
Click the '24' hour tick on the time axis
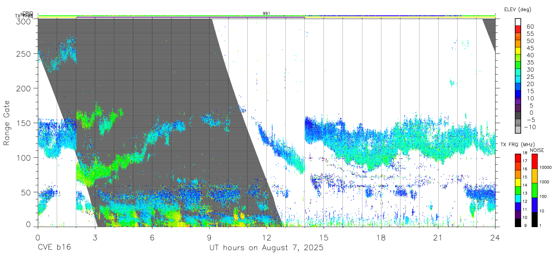click(495, 238)
